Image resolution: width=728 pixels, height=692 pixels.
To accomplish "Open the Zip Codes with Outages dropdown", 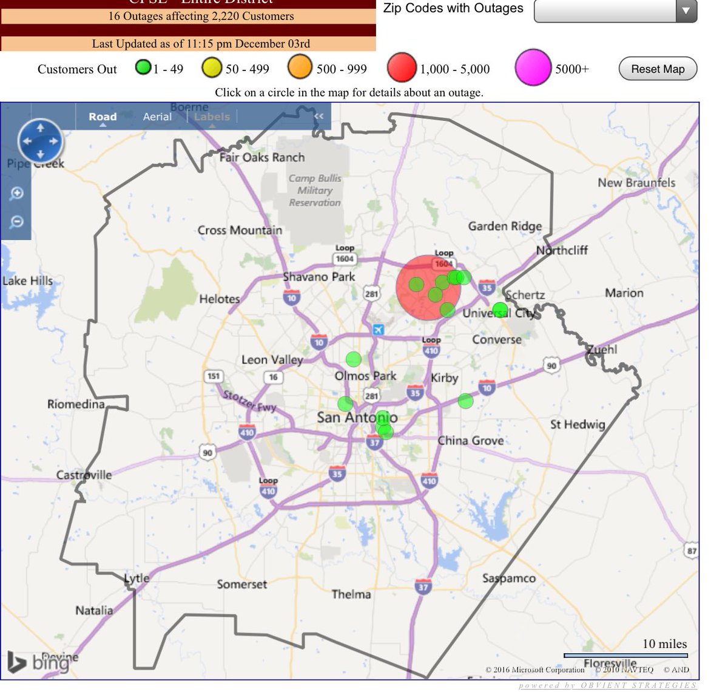I will point(615,11).
